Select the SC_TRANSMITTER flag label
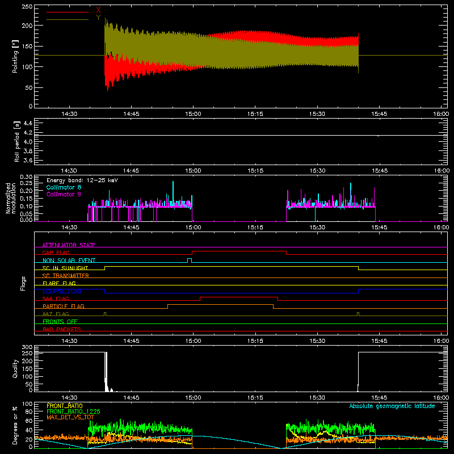This screenshot has width=454, height=454. (x=66, y=275)
